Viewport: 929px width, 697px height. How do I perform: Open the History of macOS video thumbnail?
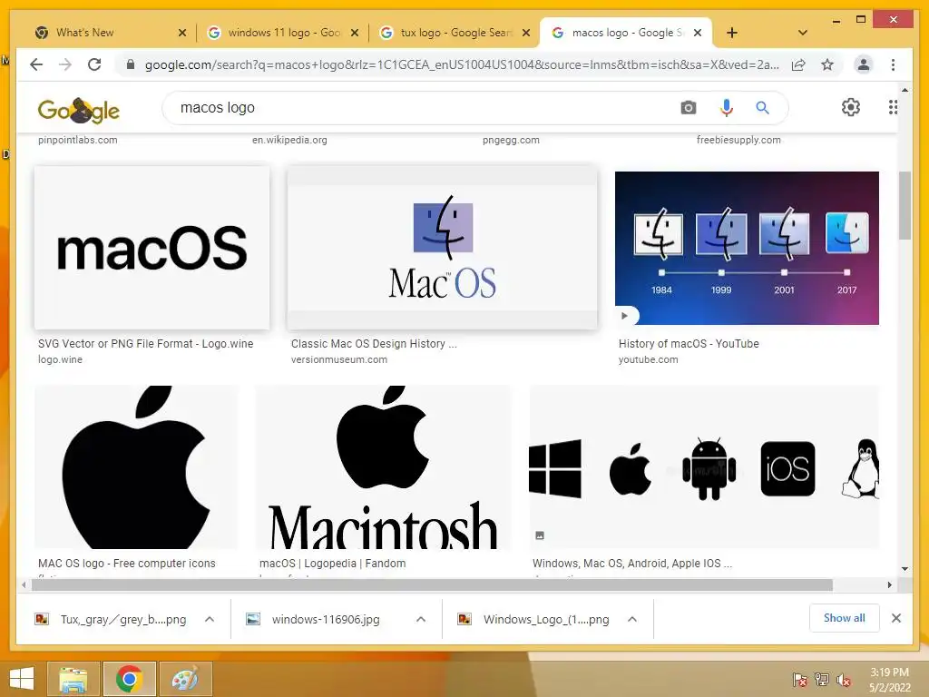click(747, 248)
